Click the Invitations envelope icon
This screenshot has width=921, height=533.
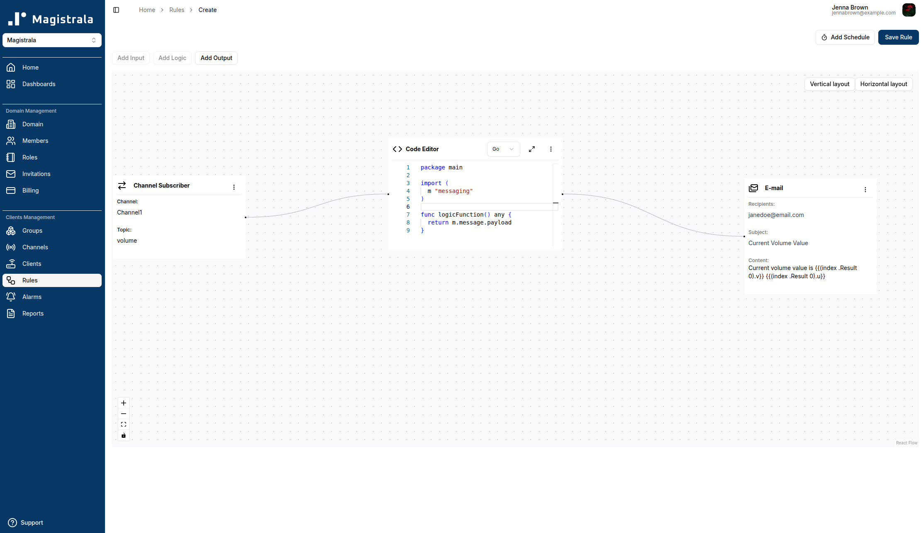point(11,174)
